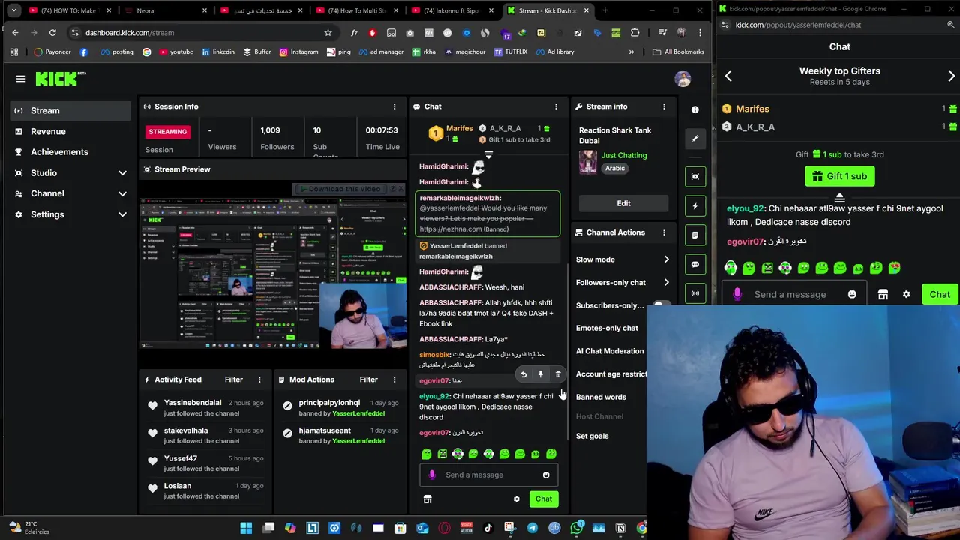
Task: Open AI Chat Moderation channel action
Action: (x=610, y=351)
